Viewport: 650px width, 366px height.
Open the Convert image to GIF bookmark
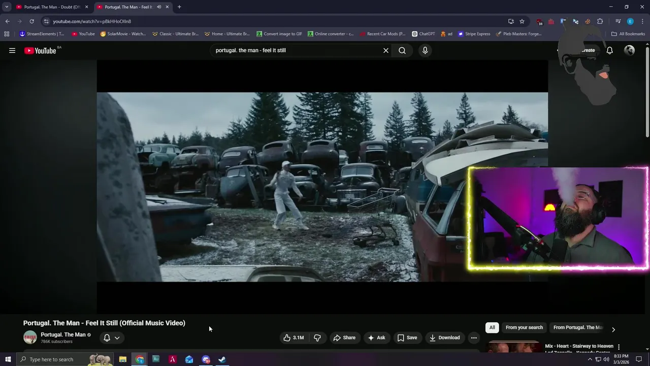(279, 34)
